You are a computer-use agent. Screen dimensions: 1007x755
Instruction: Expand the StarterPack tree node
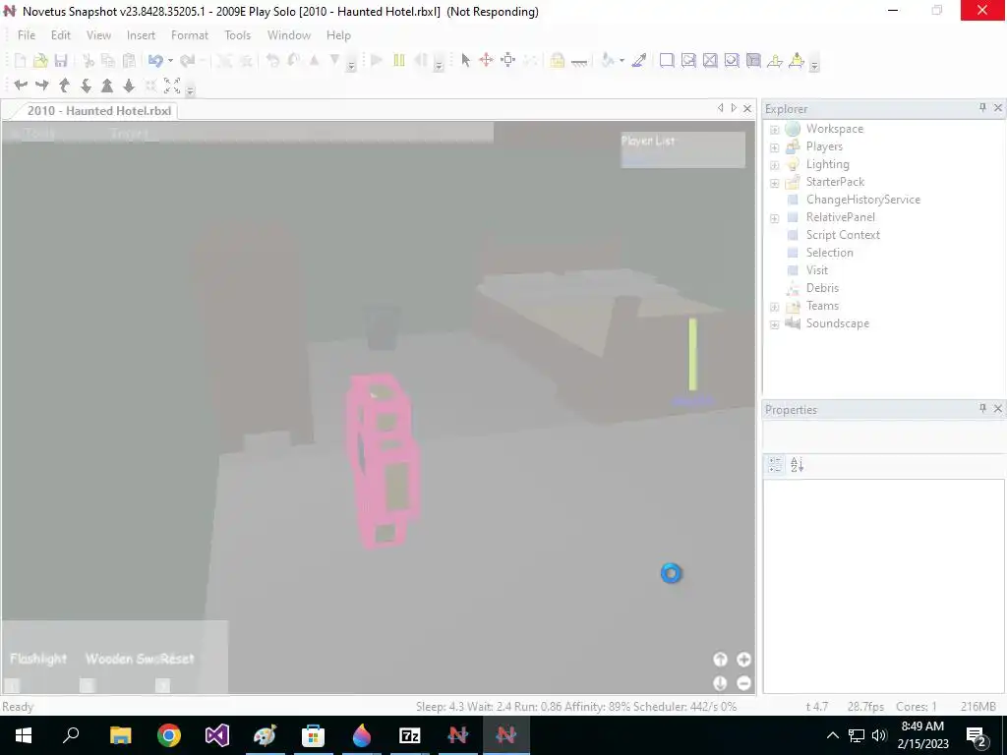(775, 182)
